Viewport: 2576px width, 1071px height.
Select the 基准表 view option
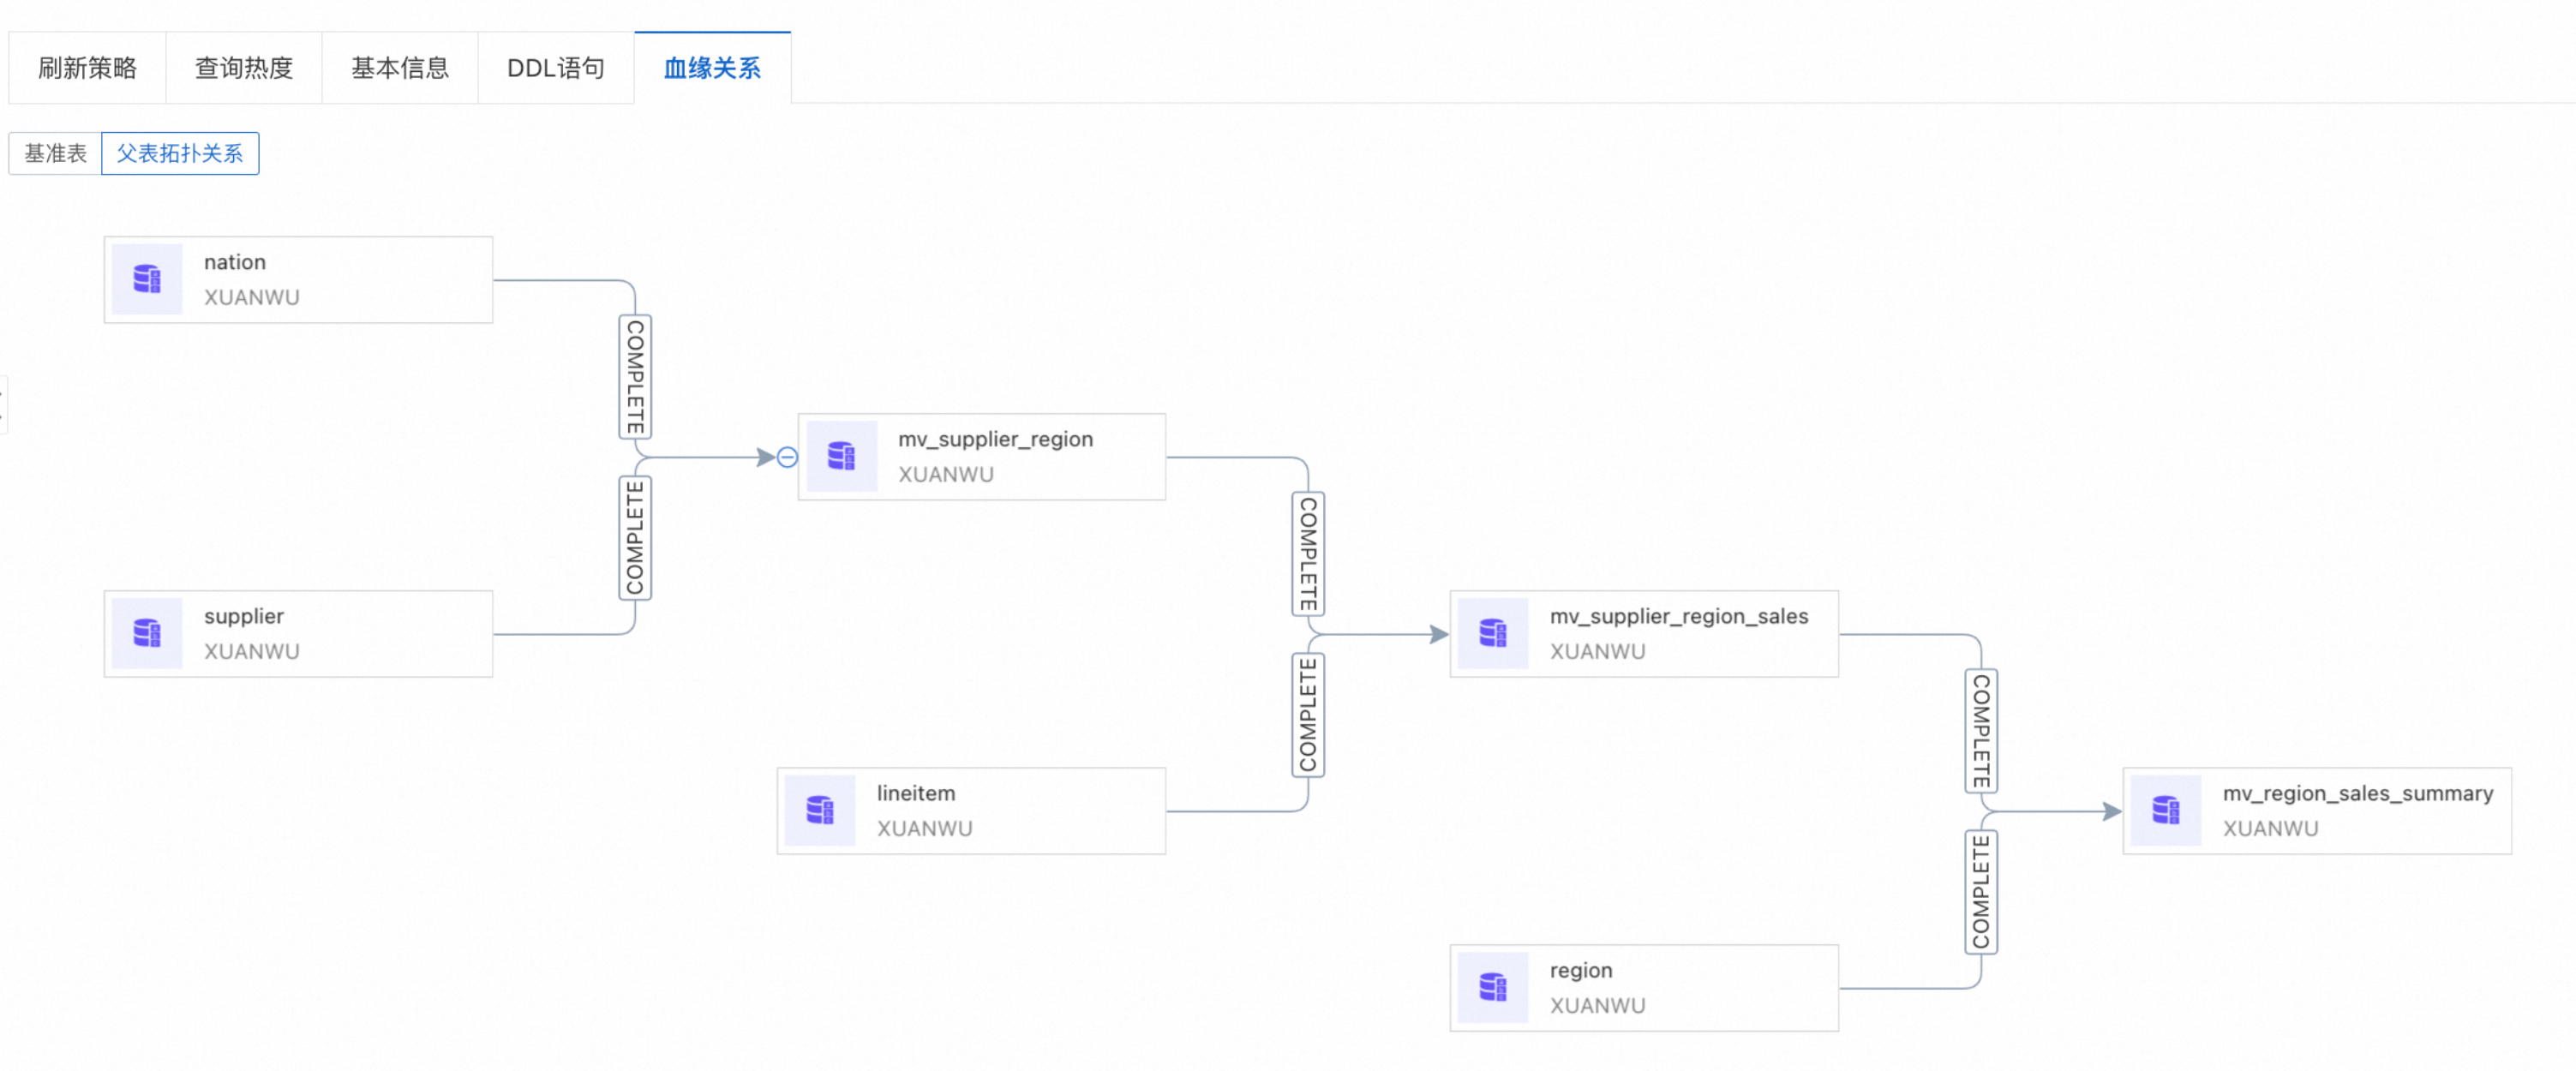tap(56, 153)
